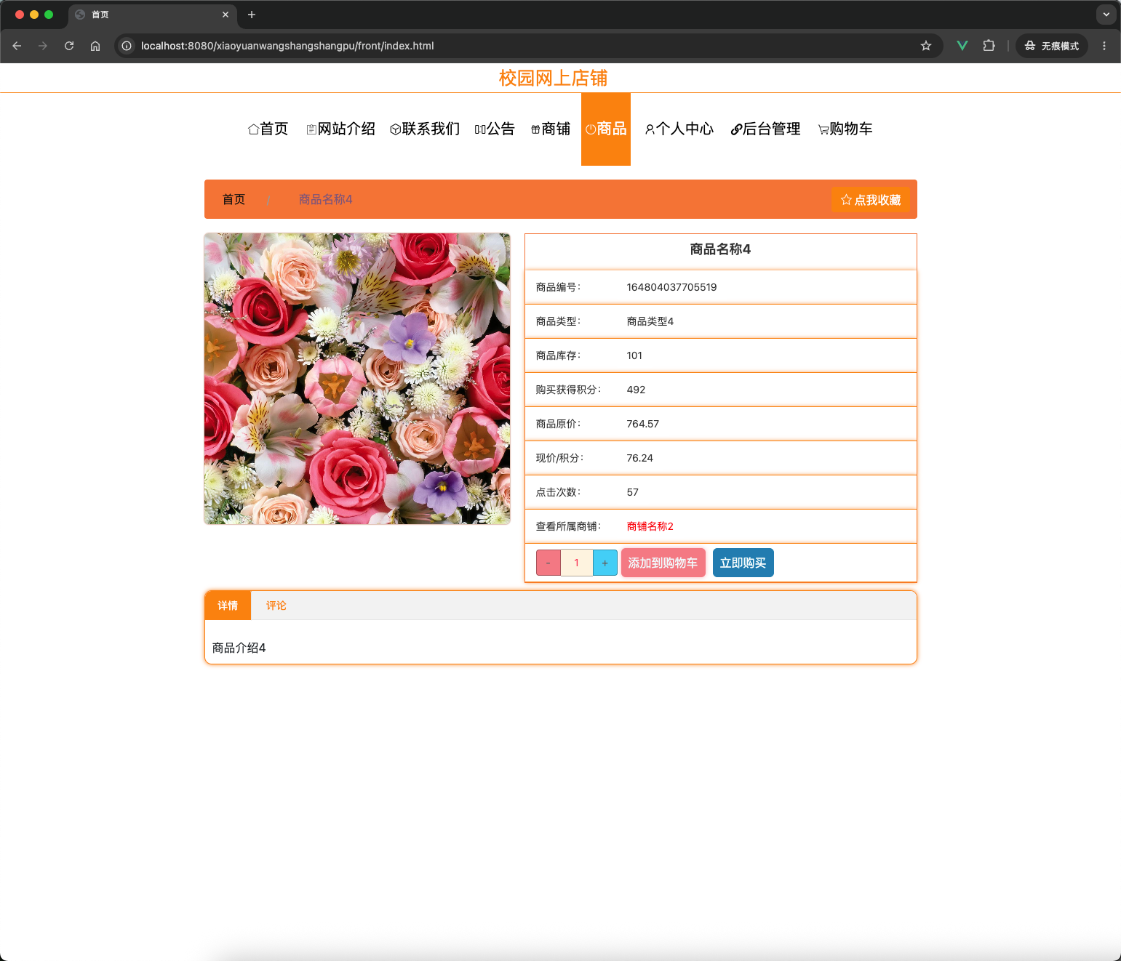Open a new browser tab with plus
Screen dimensions: 1121x961
coord(252,15)
